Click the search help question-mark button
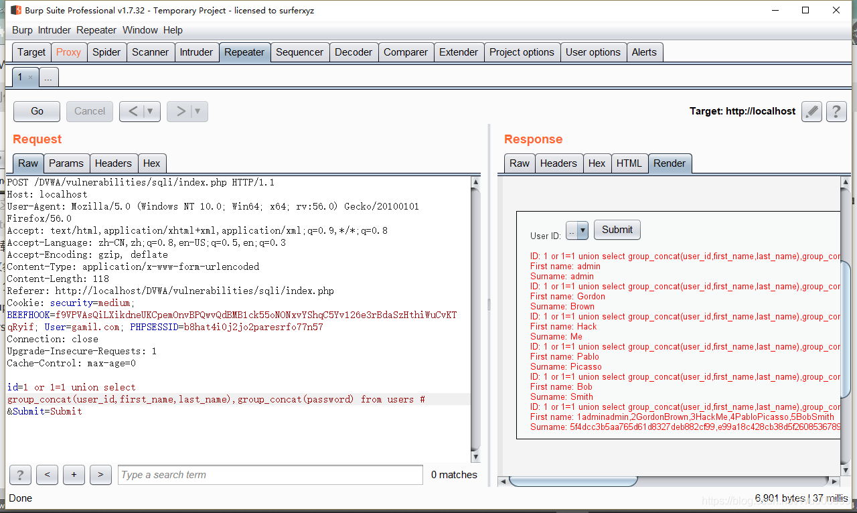The height and width of the screenshot is (513, 857). [x=20, y=475]
